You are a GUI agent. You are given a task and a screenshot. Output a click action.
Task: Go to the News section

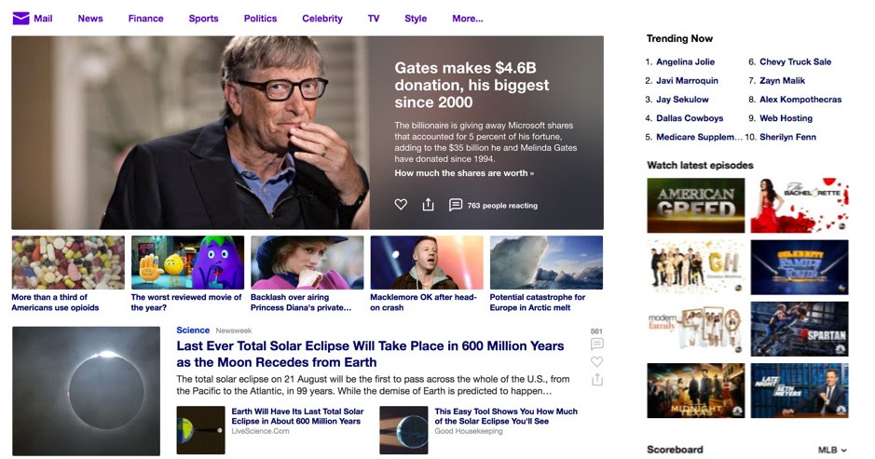pos(90,19)
